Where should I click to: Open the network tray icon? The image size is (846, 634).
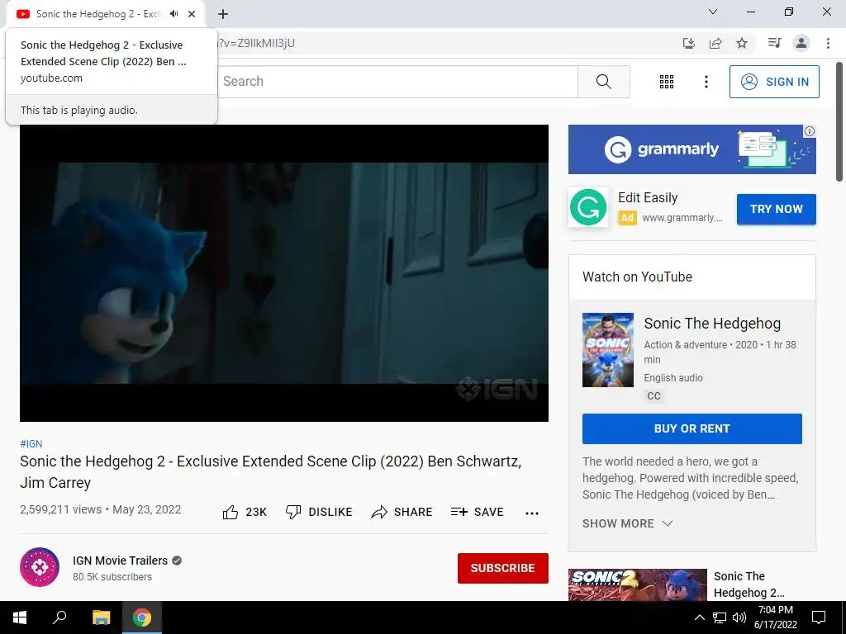[x=720, y=617]
